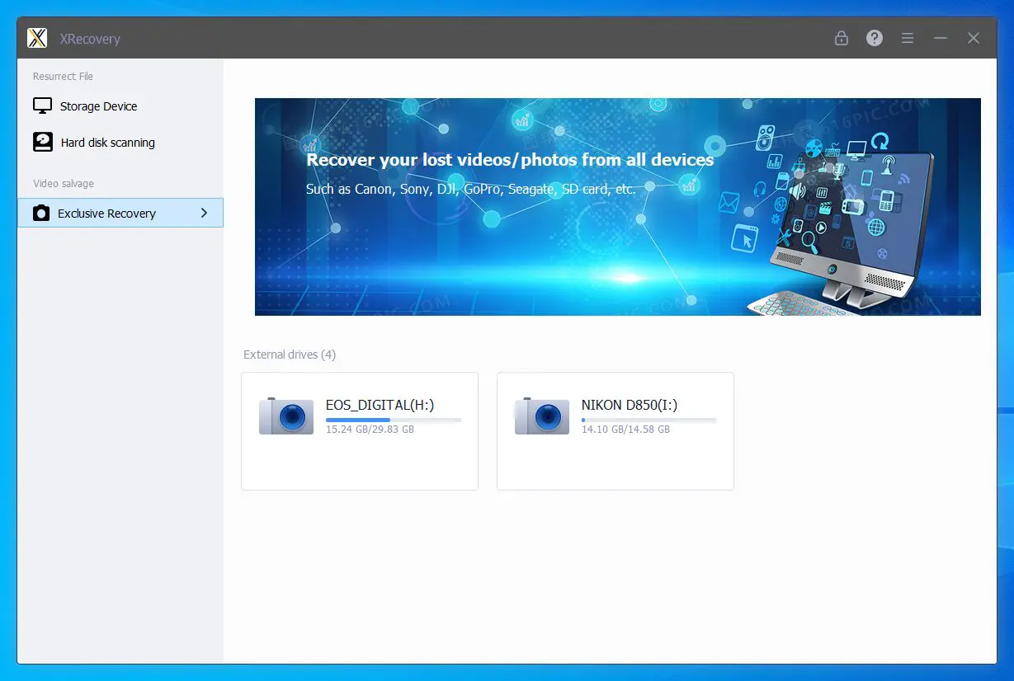The width and height of the screenshot is (1014, 681).
Task: Click the XRecovery logo icon
Action: (37, 38)
